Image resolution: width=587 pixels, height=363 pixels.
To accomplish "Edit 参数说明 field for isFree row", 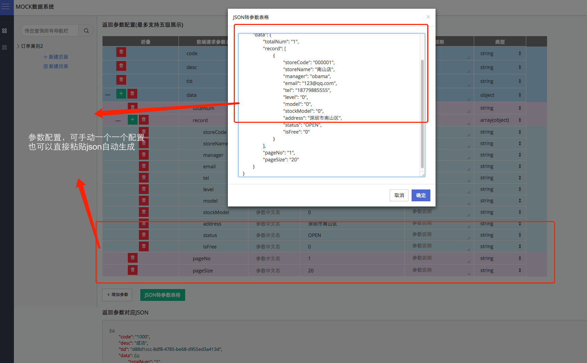I will coord(439,246).
